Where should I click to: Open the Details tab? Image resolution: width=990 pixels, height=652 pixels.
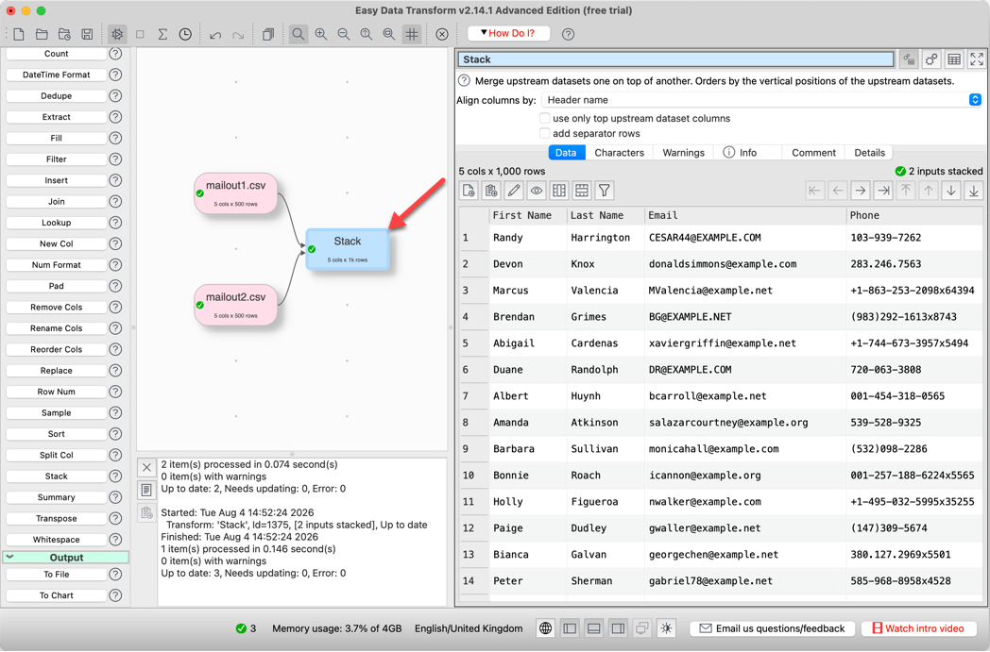(x=869, y=153)
